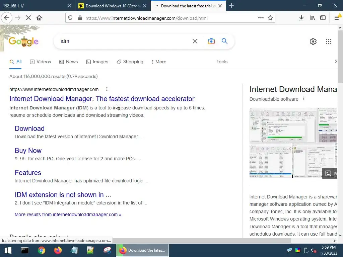Open the bottom-left IDM download list thumbnail
343x257 pixels.
click(271, 161)
